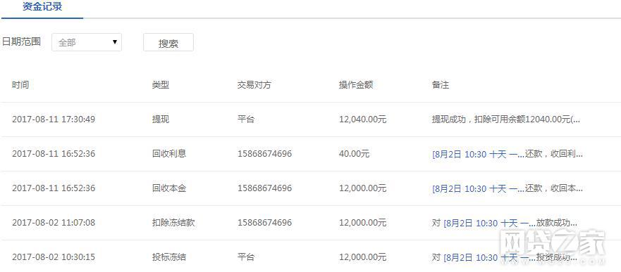Select timestamp 2017-08-02 10:30:15
Screen dimensions: 621x272
point(54,257)
